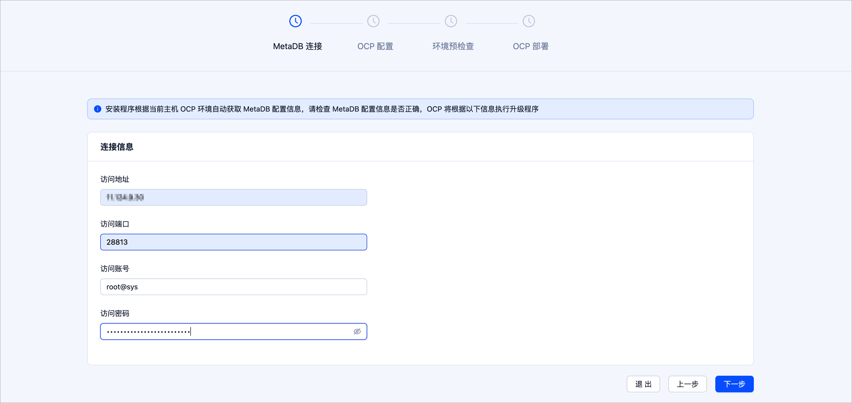Click into the 访问端口 field showing 28813

point(234,242)
